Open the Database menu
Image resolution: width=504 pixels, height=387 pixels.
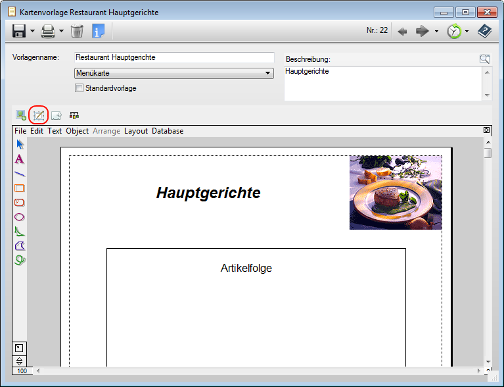click(168, 131)
